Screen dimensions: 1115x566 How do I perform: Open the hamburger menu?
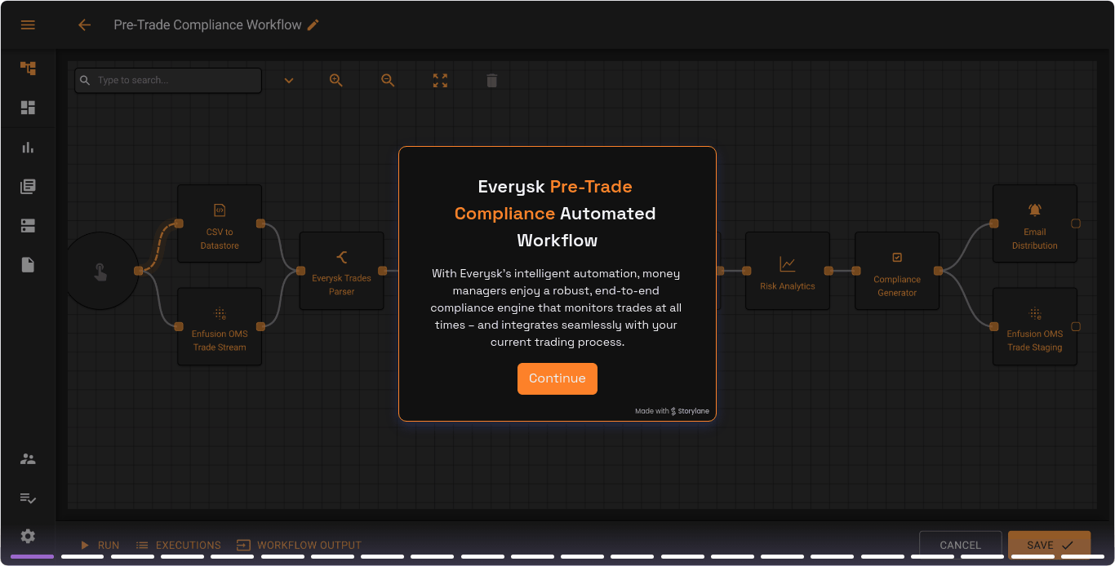pos(28,25)
